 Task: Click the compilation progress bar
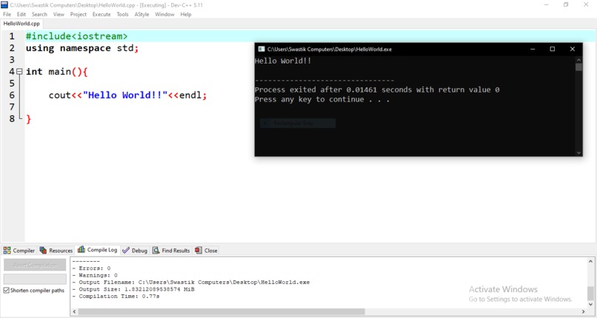tap(35, 280)
